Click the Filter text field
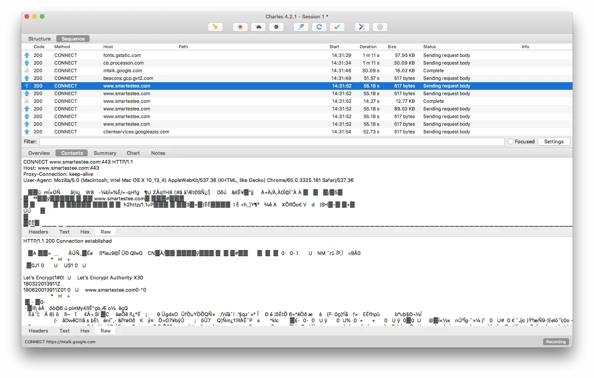The height and width of the screenshot is (378, 594). (272, 141)
